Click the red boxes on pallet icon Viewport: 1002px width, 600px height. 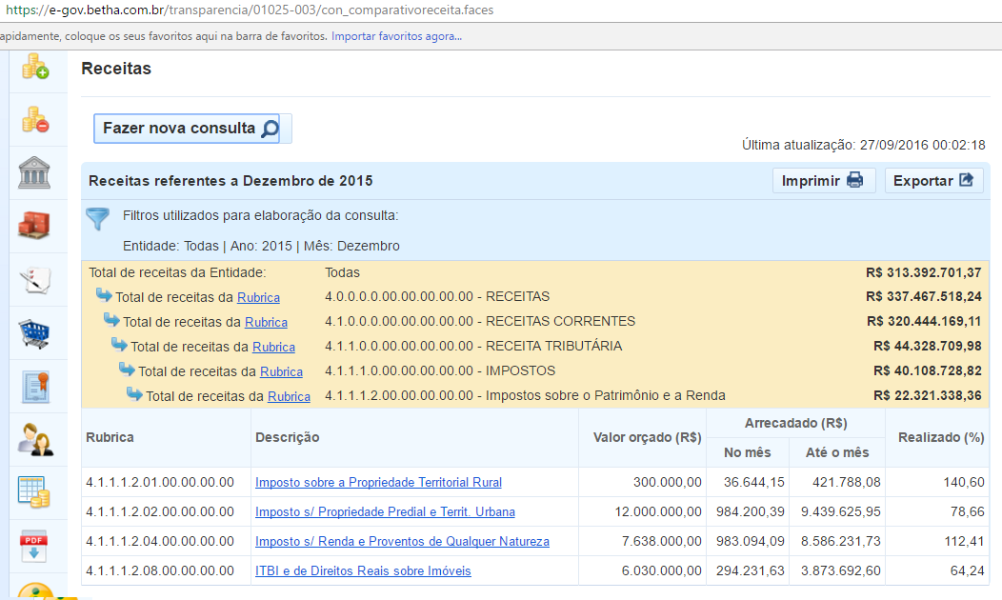[35, 226]
